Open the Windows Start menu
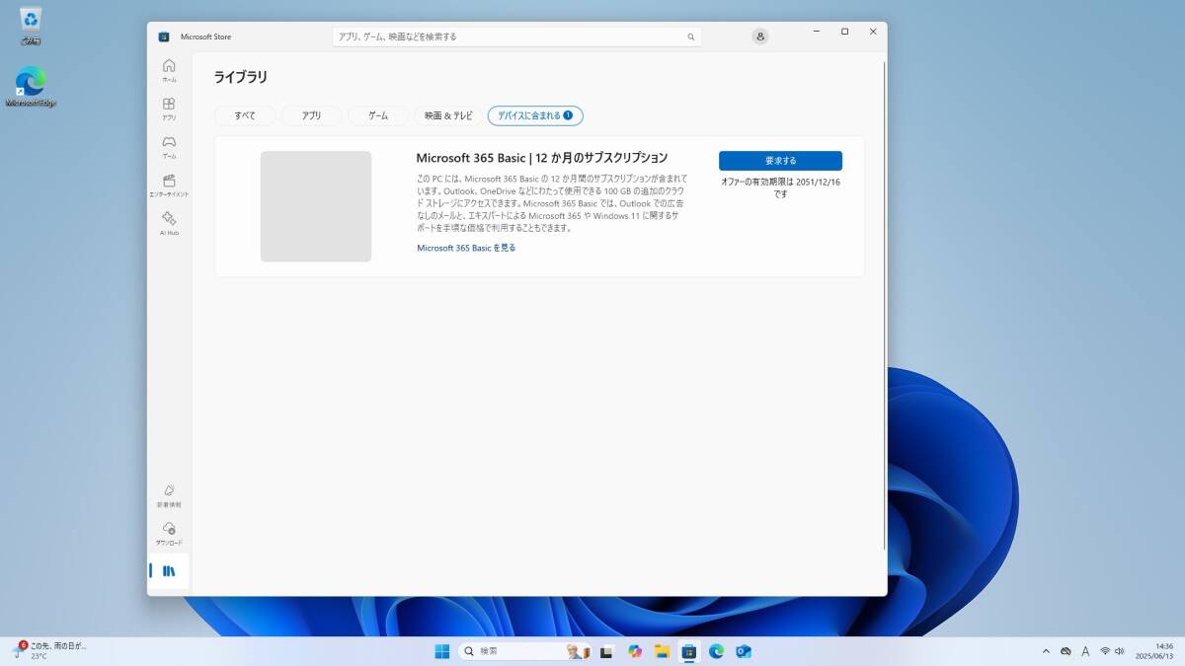The image size is (1185, 666). point(441,651)
